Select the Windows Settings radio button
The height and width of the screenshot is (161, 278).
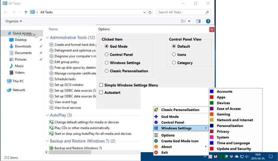(x=106, y=63)
